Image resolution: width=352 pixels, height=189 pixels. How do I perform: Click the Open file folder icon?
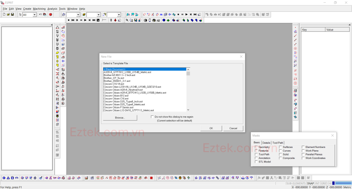pyautogui.click(x=8, y=14)
